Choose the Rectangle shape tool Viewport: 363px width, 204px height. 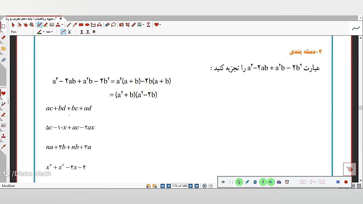coord(81,25)
